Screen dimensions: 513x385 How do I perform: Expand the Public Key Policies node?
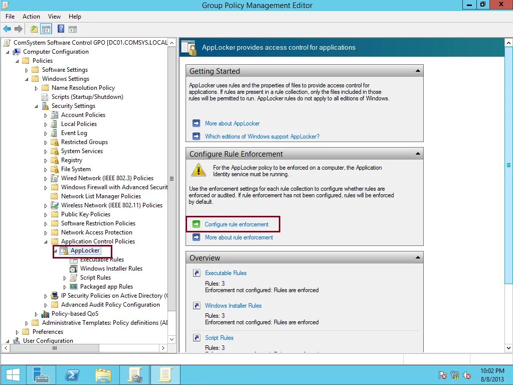tap(46, 215)
